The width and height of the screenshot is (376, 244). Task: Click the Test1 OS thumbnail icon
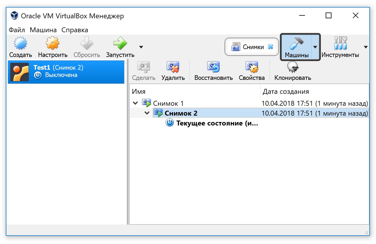click(19, 72)
